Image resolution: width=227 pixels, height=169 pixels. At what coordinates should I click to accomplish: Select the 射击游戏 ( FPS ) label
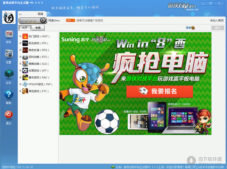(38, 43)
